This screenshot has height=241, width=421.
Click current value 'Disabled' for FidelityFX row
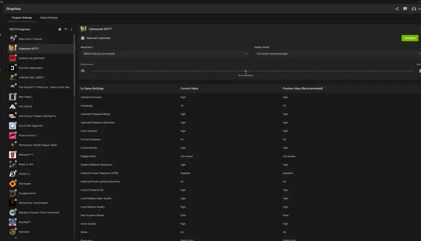tap(185, 173)
